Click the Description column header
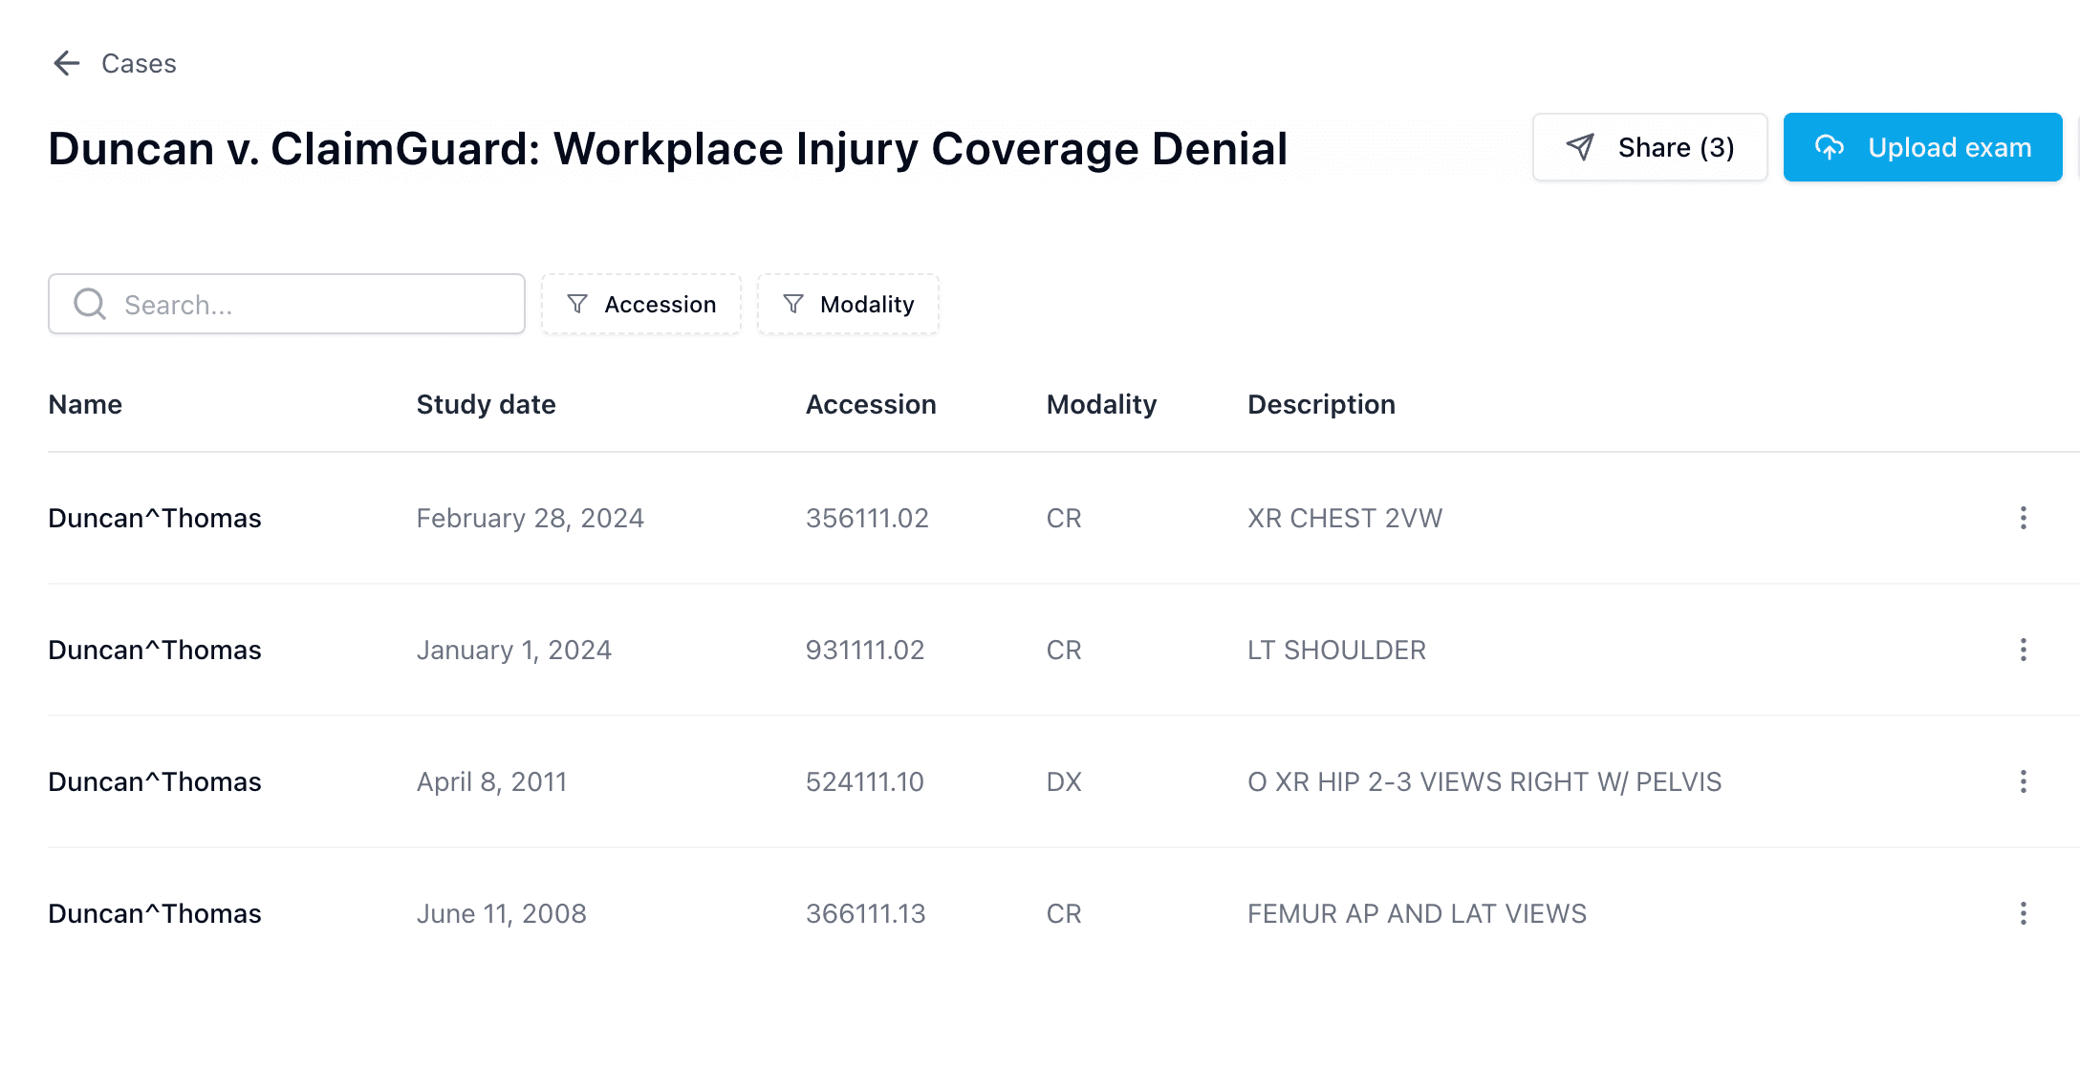 [1321, 404]
